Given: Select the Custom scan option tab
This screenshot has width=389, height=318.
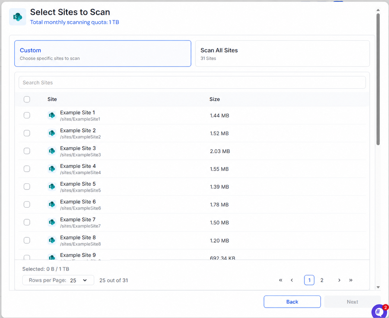Looking at the screenshot, I should pos(103,54).
